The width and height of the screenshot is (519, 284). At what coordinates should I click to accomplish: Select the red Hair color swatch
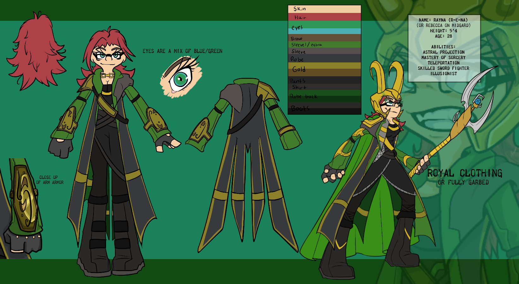pyautogui.click(x=325, y=17)
